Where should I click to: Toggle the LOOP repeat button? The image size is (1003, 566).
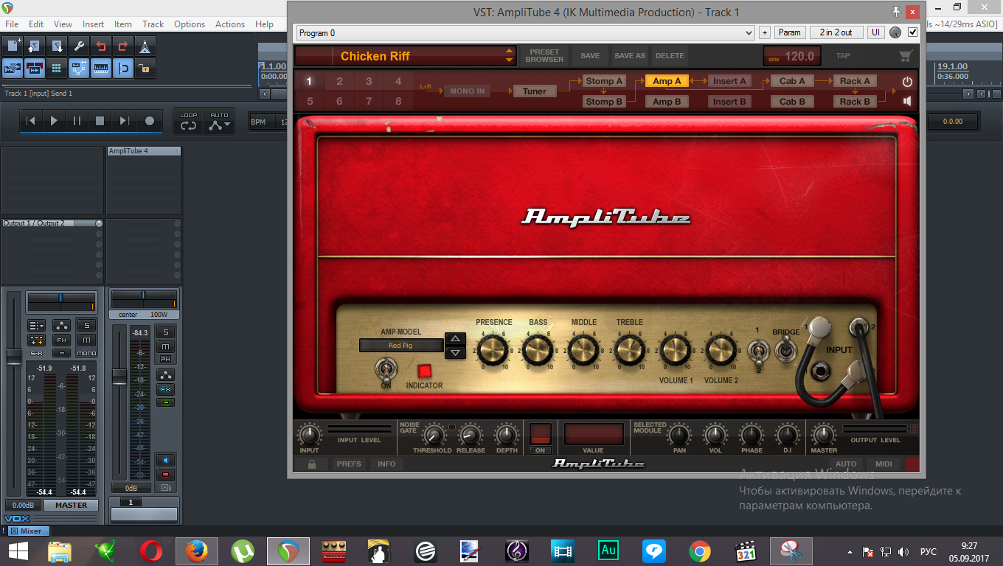[x=189, y=122]
